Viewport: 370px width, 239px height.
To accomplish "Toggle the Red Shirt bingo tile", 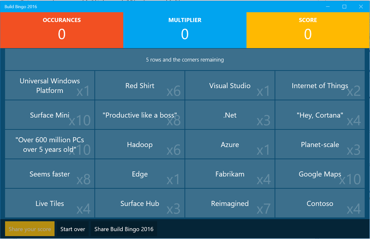I will [140, 86].
